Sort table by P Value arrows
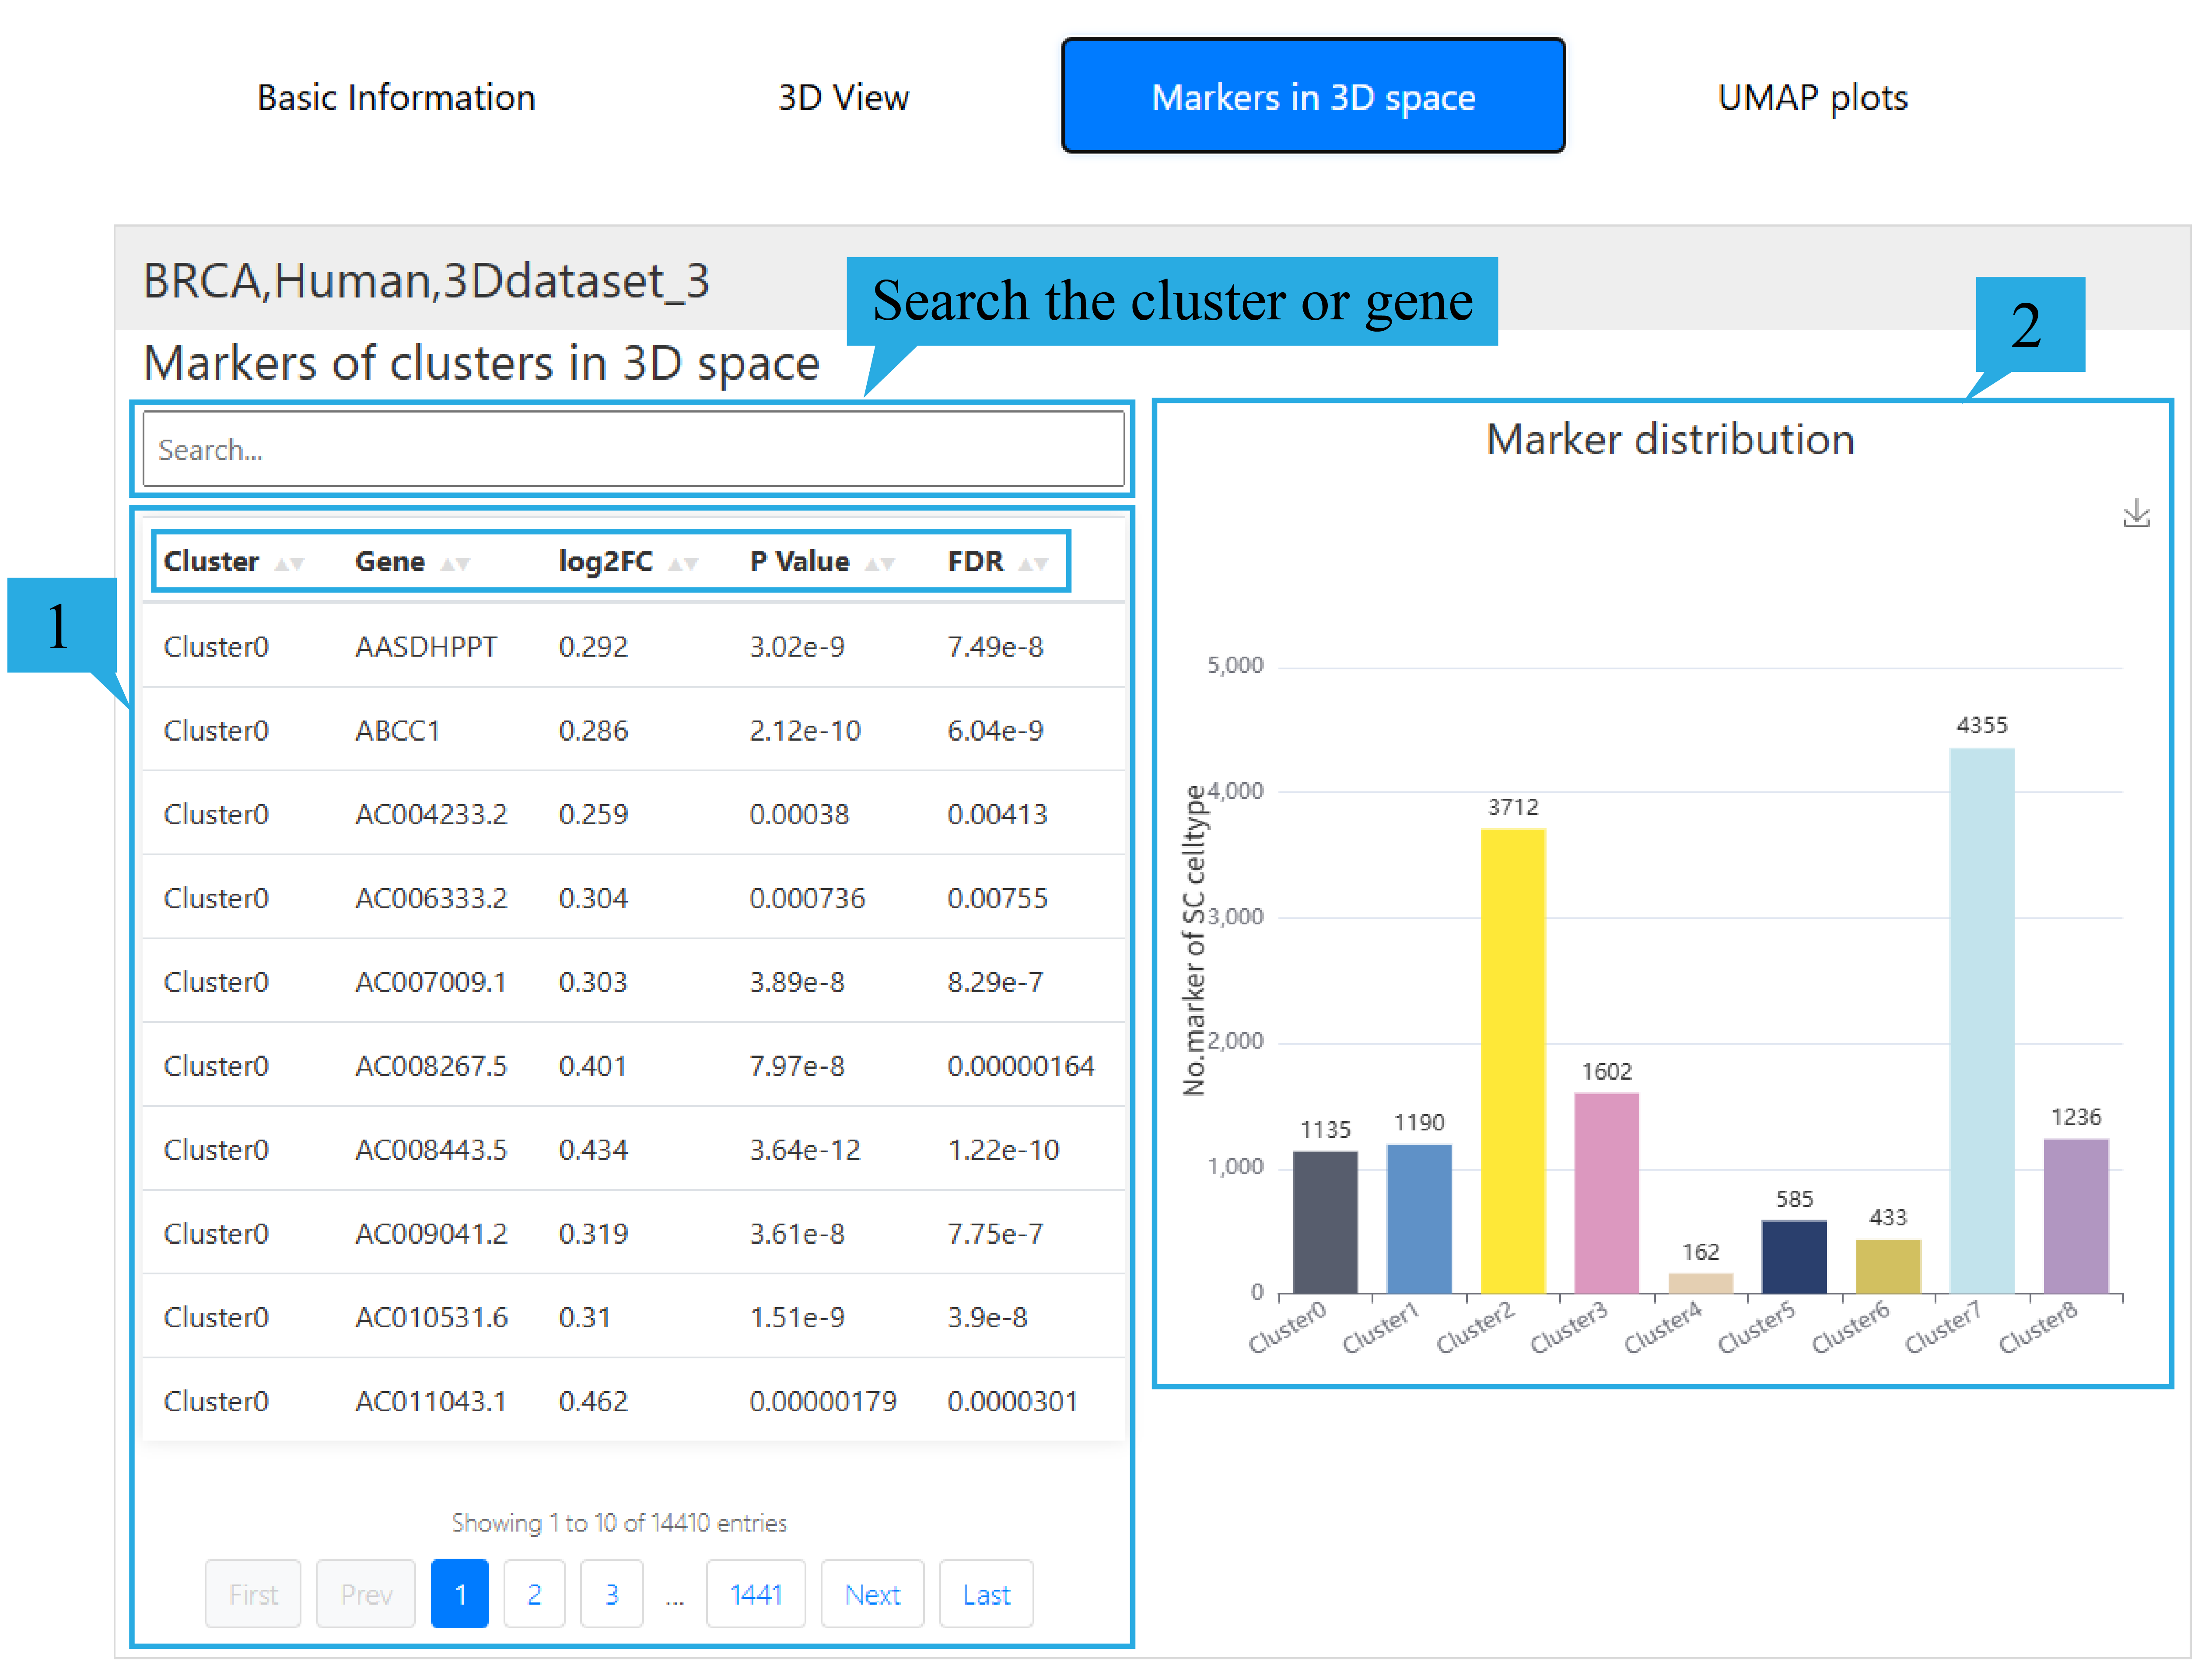This screenshot has width=2212, height=1672. [x=879, y=564]
